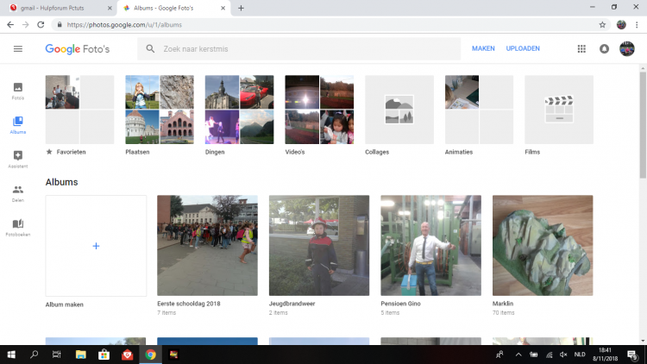Bookmark this page with star icon
Viewport: 647px width, 364px height.
602,24
